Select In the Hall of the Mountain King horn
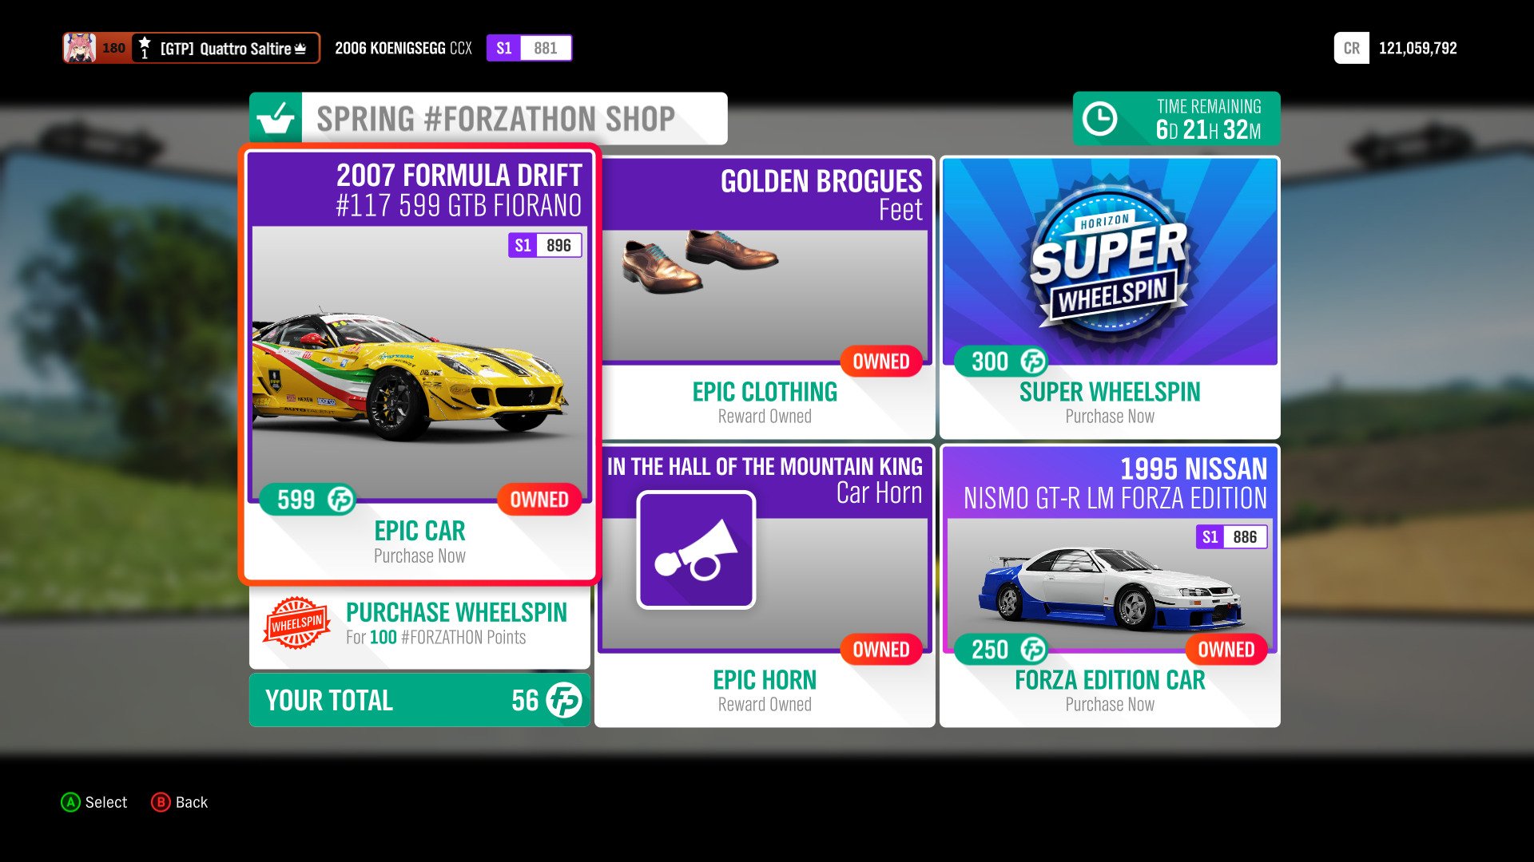The image size is (1534, 862). tap(765, 586)
